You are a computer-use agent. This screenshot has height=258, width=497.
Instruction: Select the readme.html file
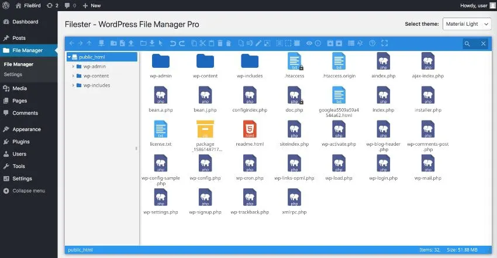(x=250, y=133)
